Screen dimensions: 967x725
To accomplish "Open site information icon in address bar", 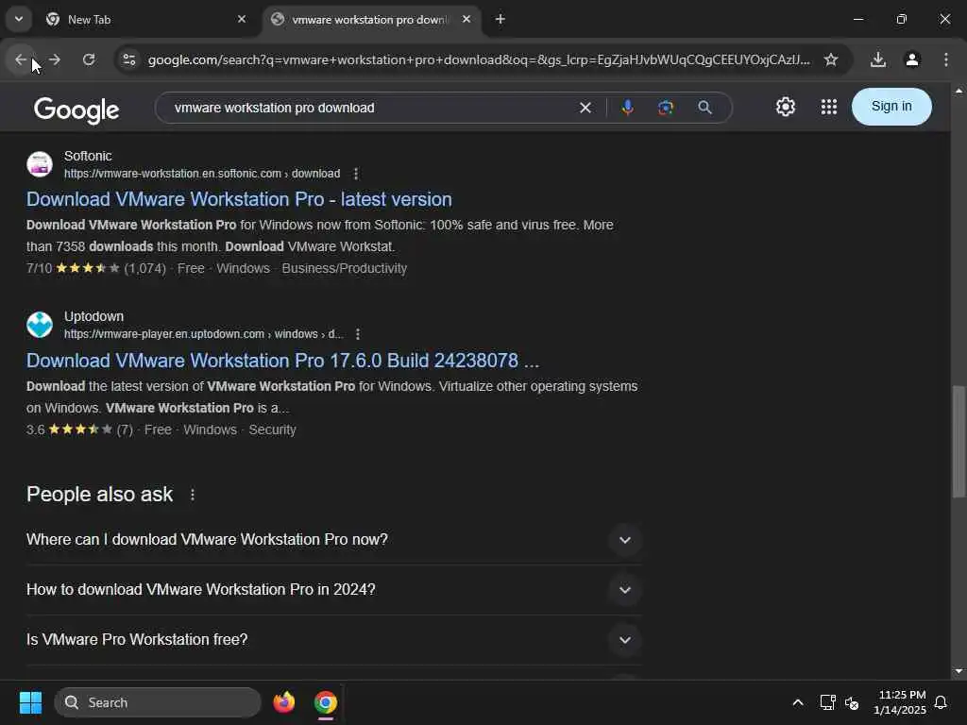I will point(128,59).
